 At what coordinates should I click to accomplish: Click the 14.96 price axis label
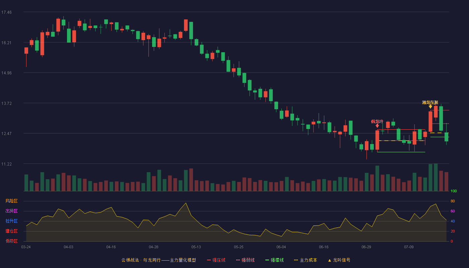[x=6, y=73]
